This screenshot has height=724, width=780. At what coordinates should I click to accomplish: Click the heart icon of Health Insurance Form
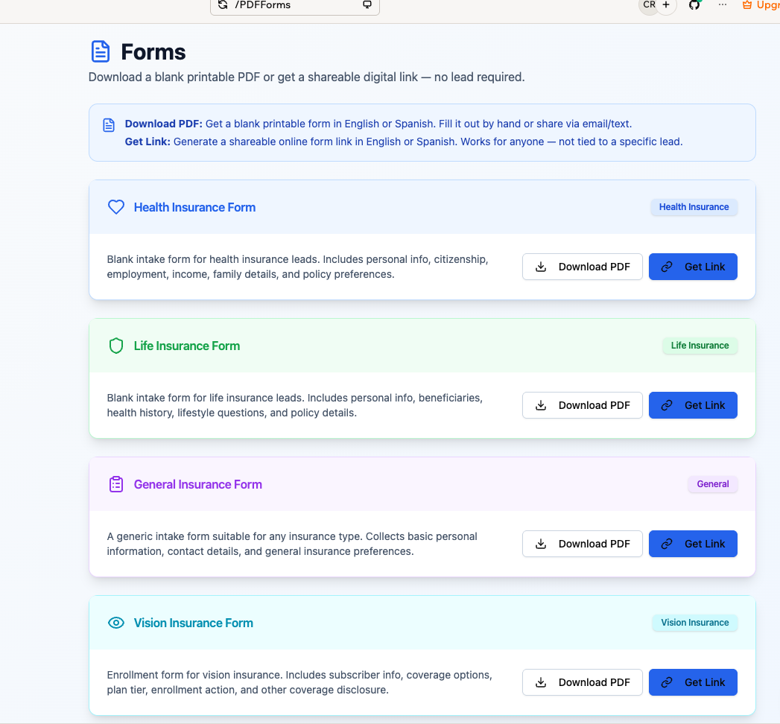(116, 207)
